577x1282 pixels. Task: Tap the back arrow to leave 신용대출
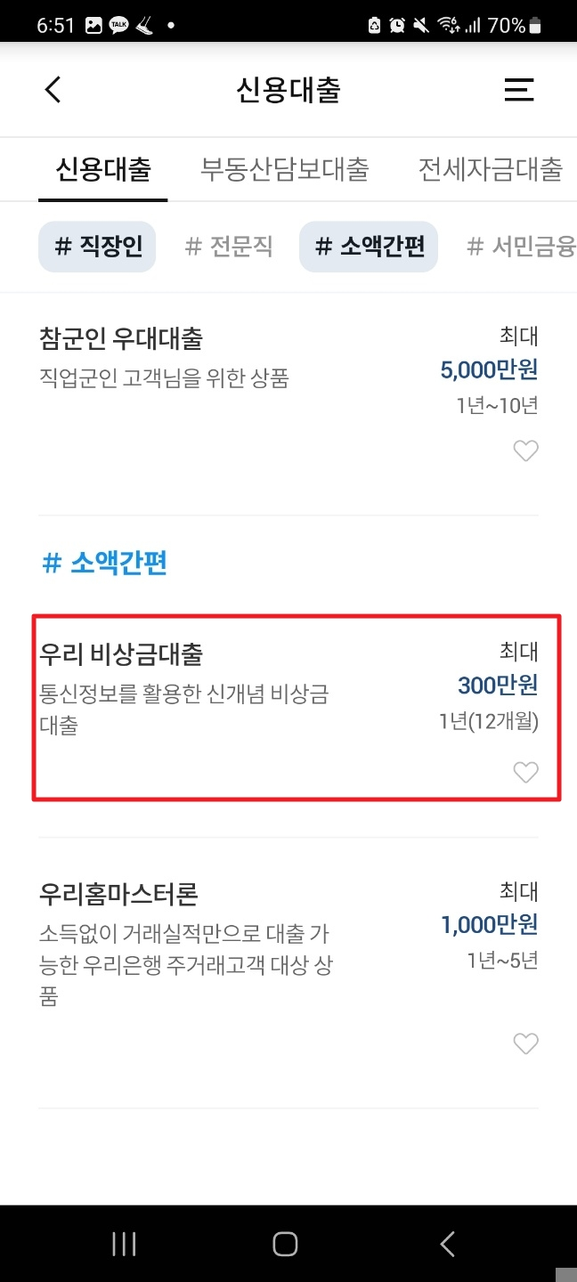[x=52, y=89]
